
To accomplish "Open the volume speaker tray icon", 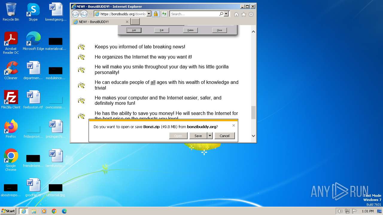I will (x=340, y=211).
